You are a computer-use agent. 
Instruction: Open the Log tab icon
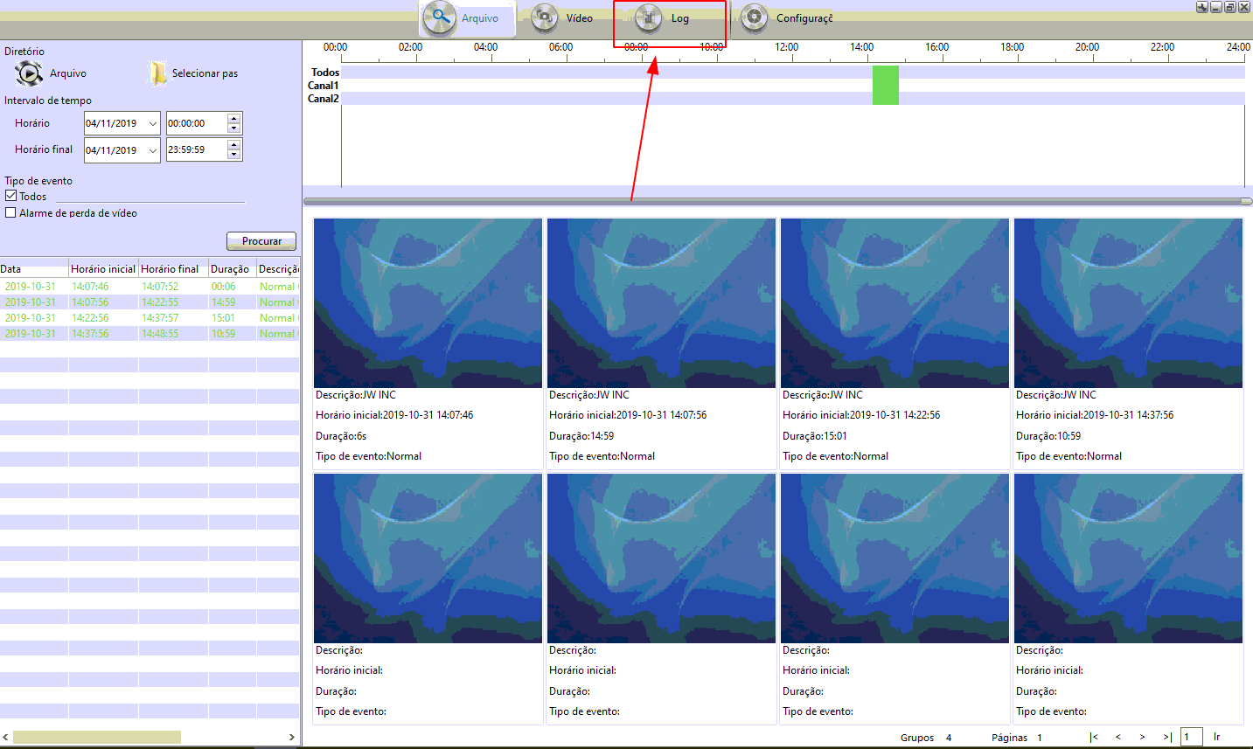(648, 17)
